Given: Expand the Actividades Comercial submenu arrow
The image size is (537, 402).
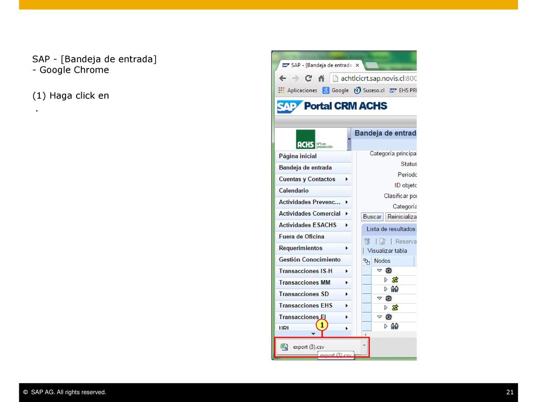Looking at the screenshot, I should (347, 214).
